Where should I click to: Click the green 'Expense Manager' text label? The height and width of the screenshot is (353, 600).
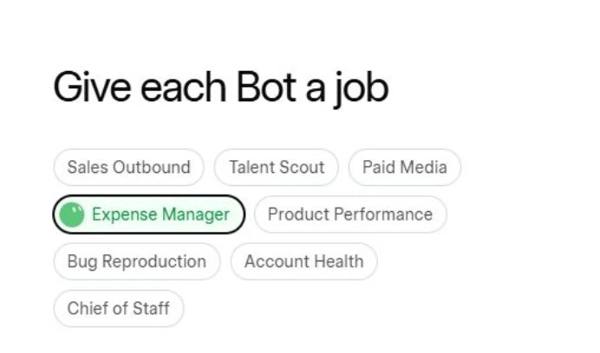[x=160, y=215]
